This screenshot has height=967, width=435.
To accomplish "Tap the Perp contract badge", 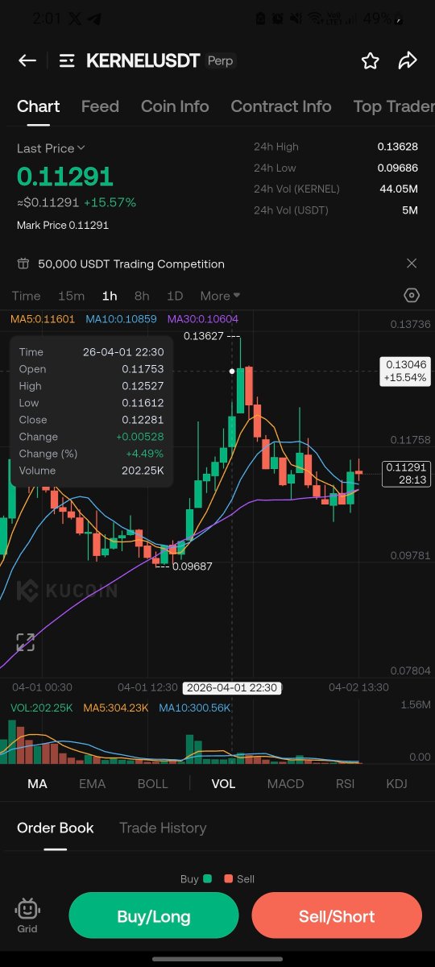I will pos(220,60).
